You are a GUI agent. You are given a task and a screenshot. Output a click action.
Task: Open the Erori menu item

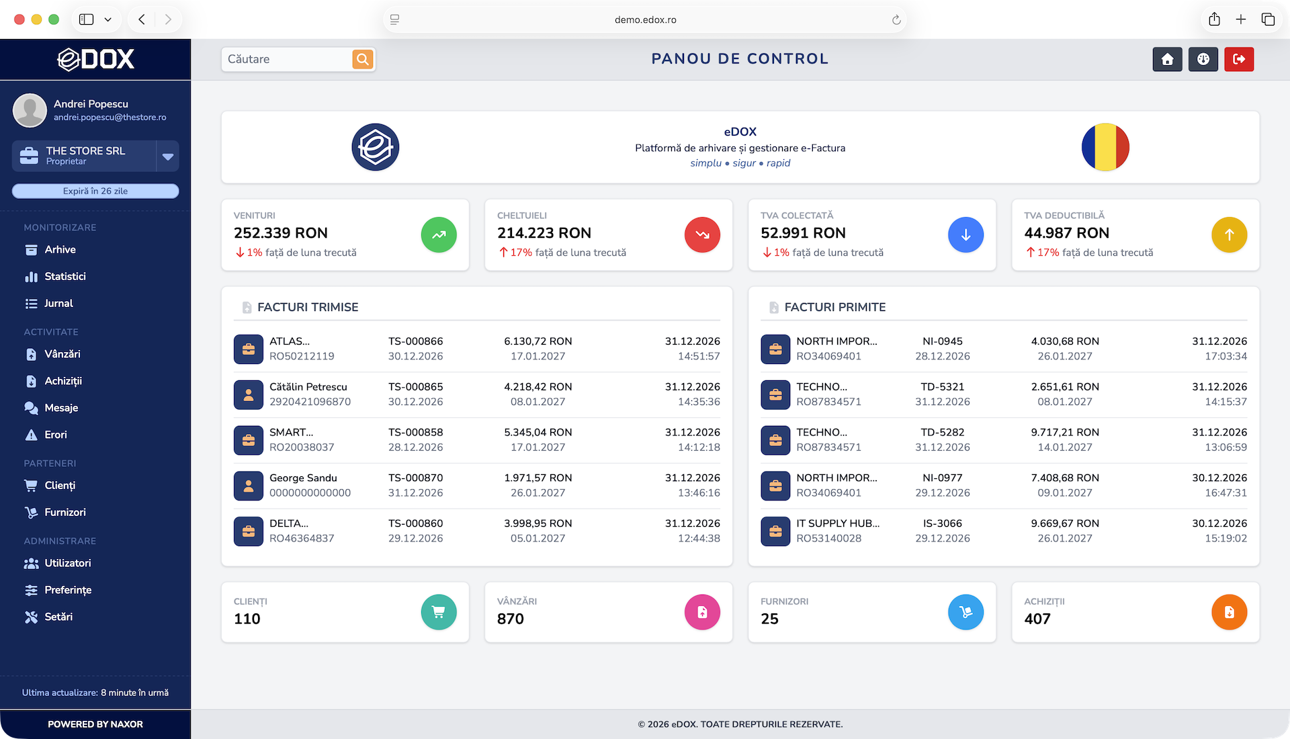click(x=55, y=435)
